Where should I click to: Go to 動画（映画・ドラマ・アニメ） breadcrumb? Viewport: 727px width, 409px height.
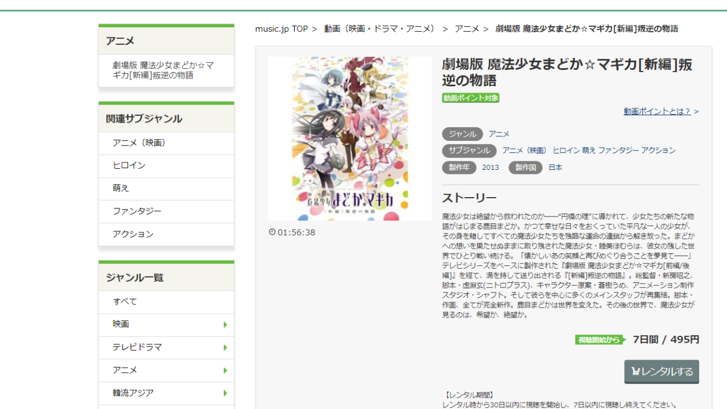(x=381, y=28)
